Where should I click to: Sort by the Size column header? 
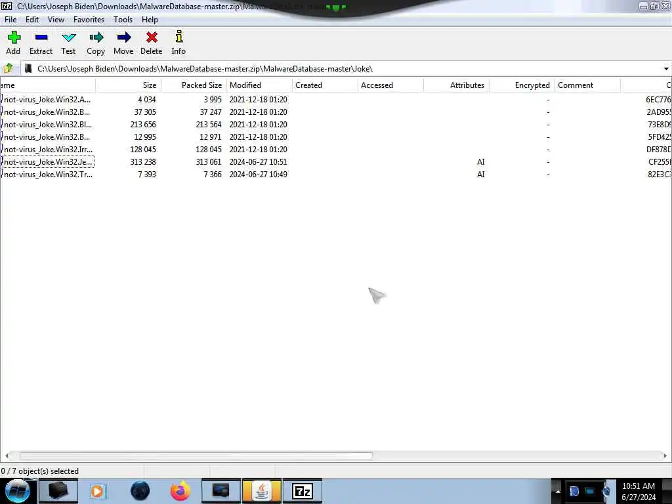(128, 85)
